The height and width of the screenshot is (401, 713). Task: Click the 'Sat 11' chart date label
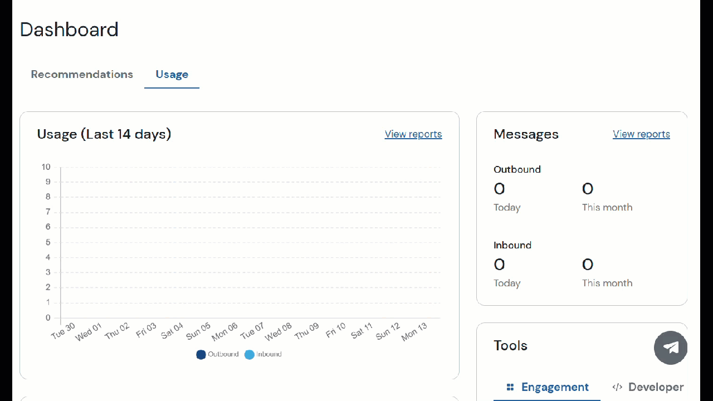point(362,330)
